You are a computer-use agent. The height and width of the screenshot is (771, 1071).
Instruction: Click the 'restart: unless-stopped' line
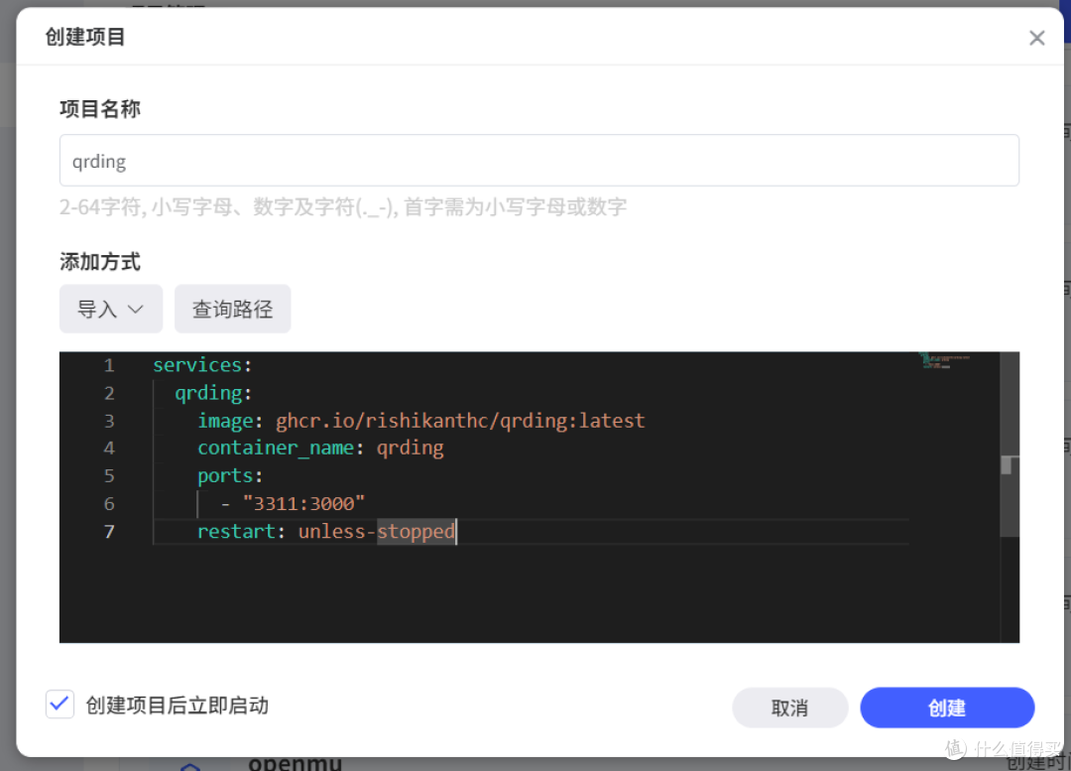[x=326, y=531]
